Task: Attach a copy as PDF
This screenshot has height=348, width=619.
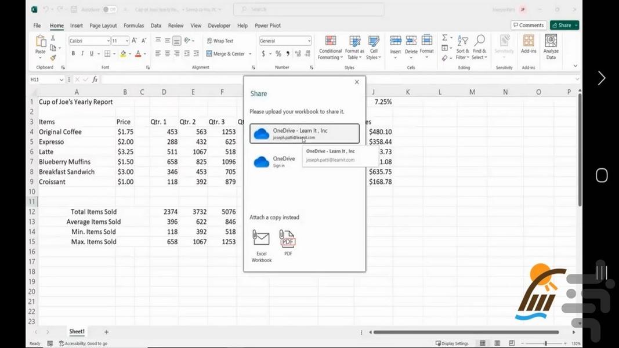Action: (x=288, y=243)
